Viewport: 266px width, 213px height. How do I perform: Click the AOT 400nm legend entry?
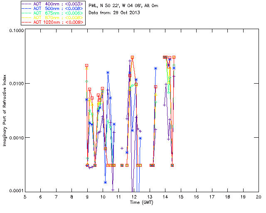coord(53,4)
